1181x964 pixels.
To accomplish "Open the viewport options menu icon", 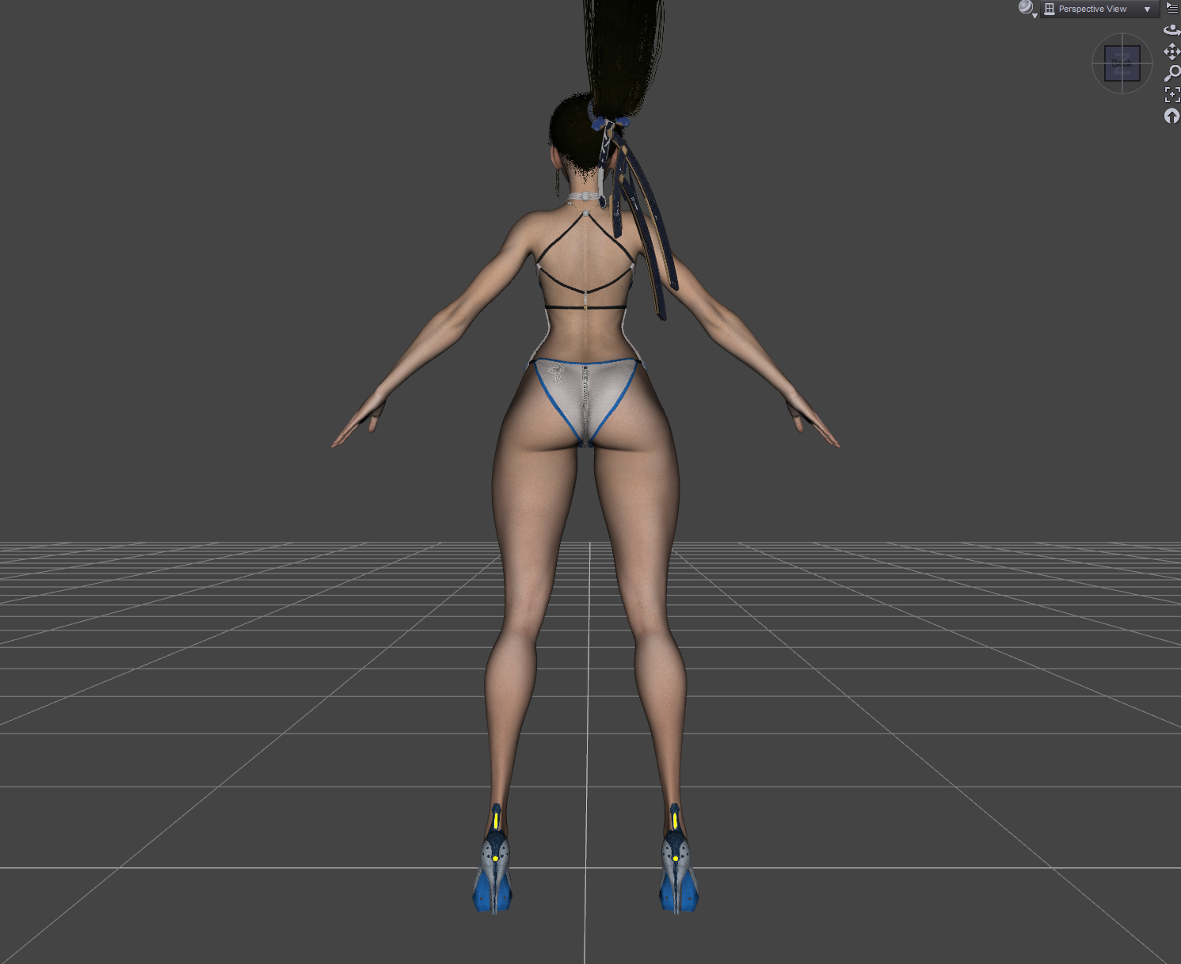I will click(1172, 8).
